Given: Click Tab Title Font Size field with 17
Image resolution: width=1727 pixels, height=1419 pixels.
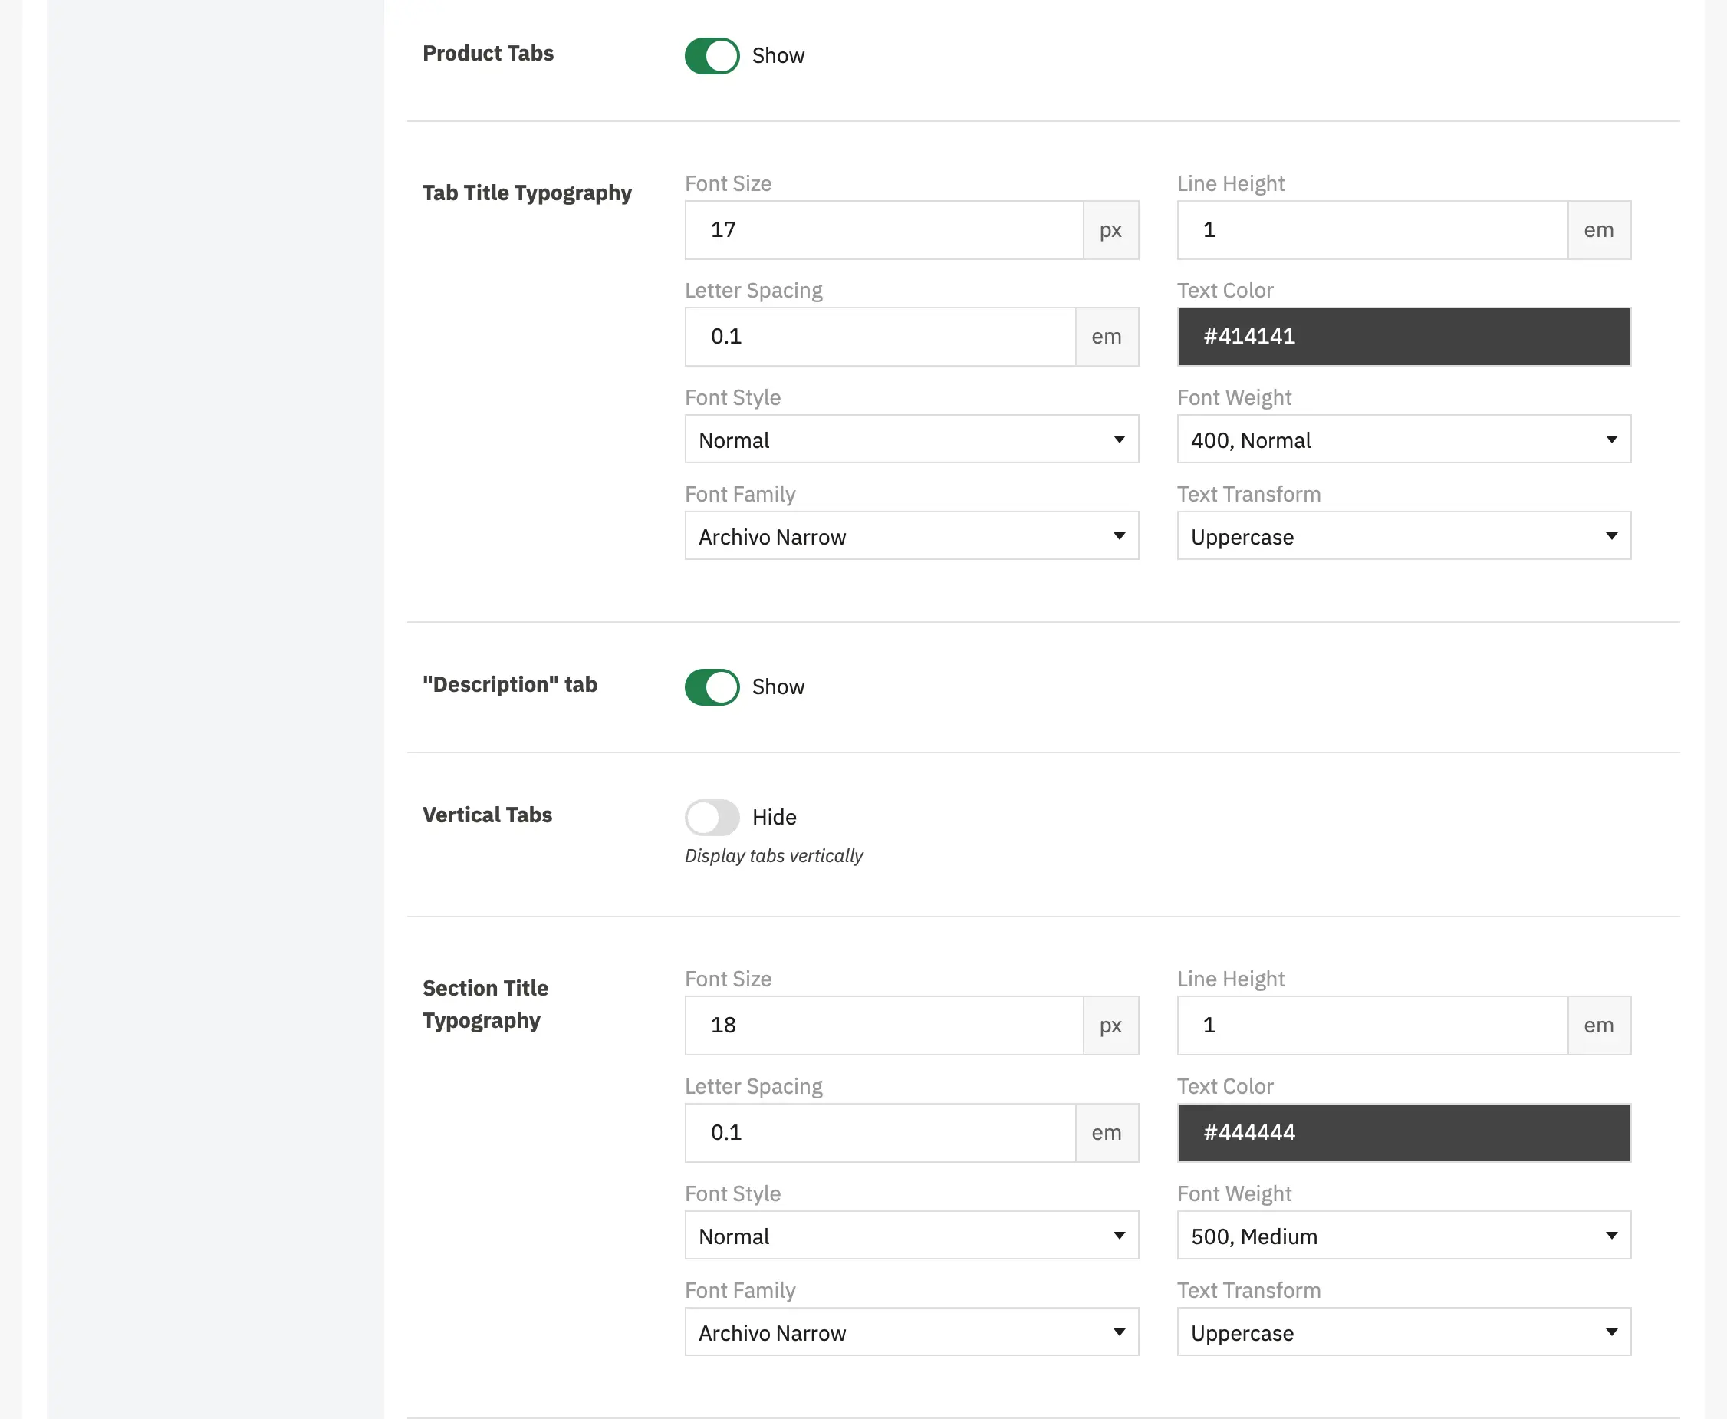Looking at the screenshot, I should pos(884,231).
